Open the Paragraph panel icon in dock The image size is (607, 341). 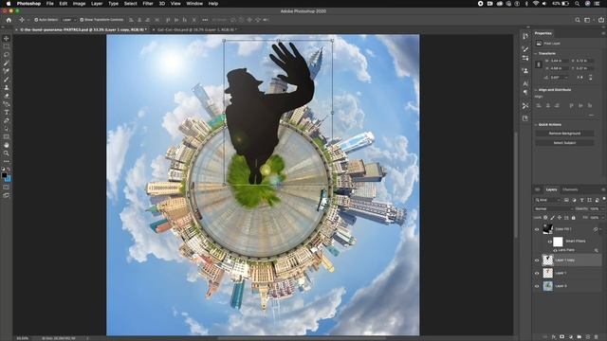525,93
